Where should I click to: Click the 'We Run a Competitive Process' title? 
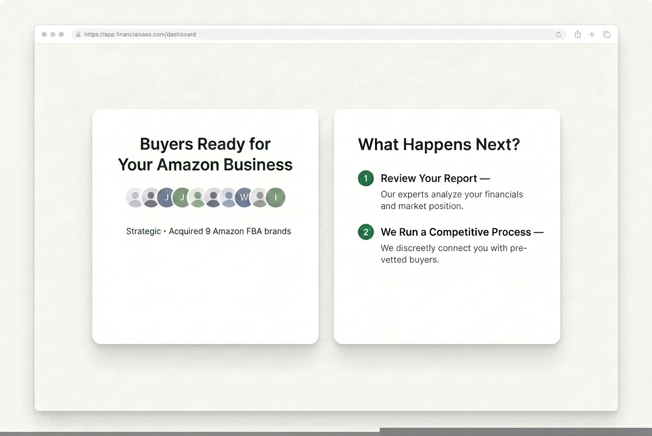tap(462, 232)
